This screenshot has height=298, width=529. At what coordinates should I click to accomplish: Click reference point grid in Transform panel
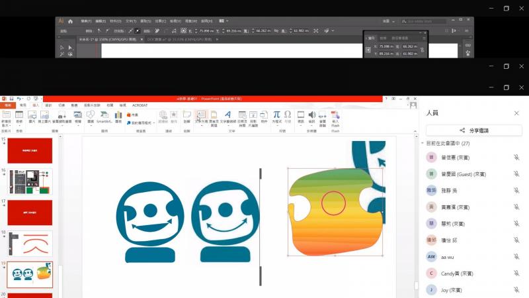tap(368, 50)
